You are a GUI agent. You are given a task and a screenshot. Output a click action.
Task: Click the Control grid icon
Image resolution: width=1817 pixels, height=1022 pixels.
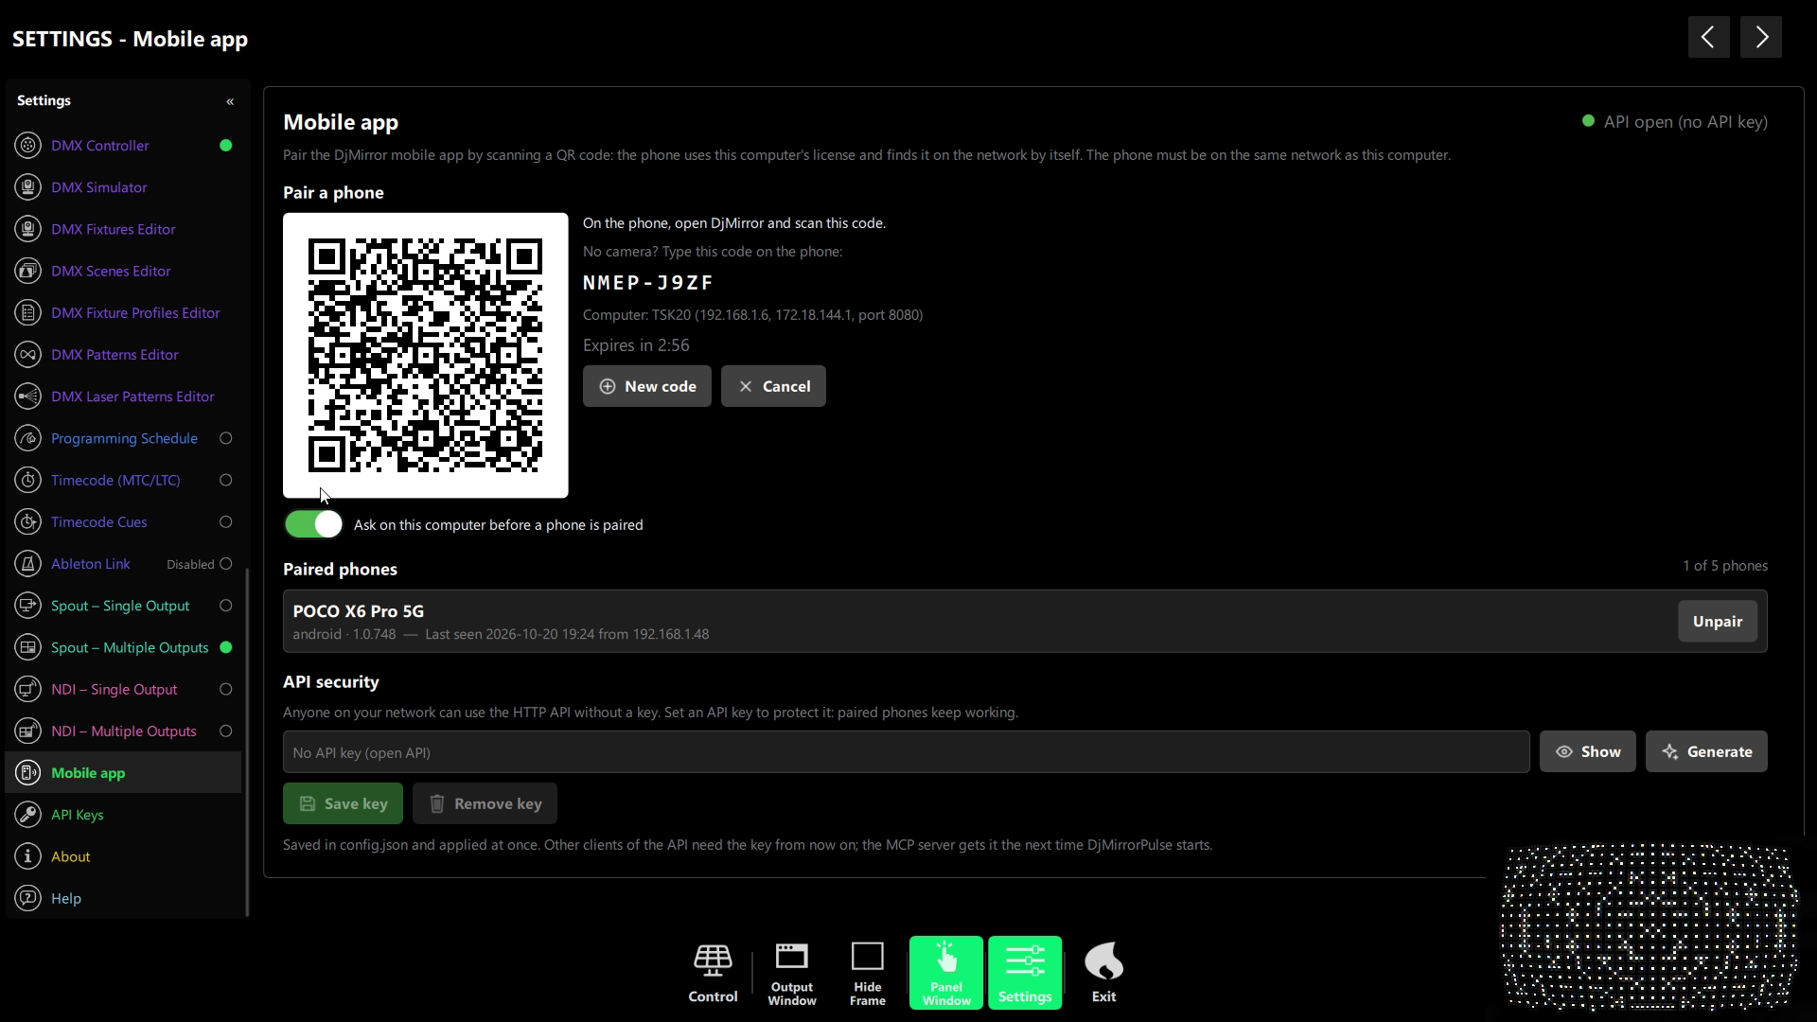coord(713,960)
